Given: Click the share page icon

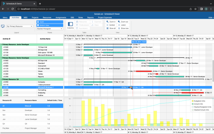Looking at the screenshot, I should click(191, 9).
